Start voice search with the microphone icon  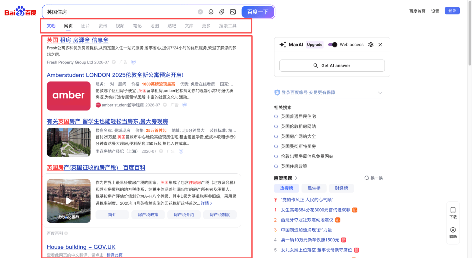(211, 12)
